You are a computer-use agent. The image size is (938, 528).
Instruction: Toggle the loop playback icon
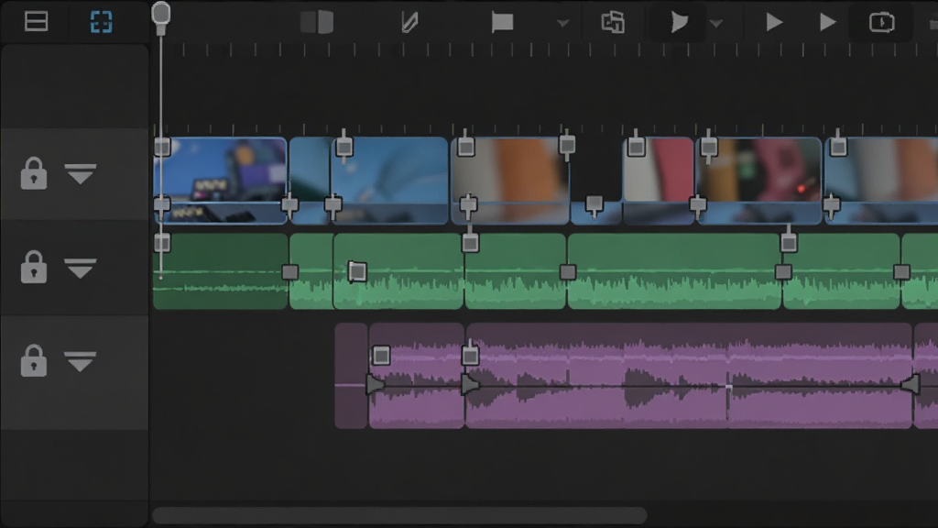pyautogui.click(x=881, y=22)
